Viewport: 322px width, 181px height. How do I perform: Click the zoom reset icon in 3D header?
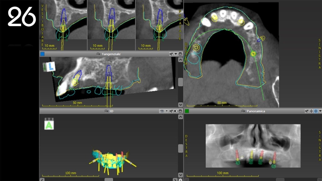tap(171, 111)
